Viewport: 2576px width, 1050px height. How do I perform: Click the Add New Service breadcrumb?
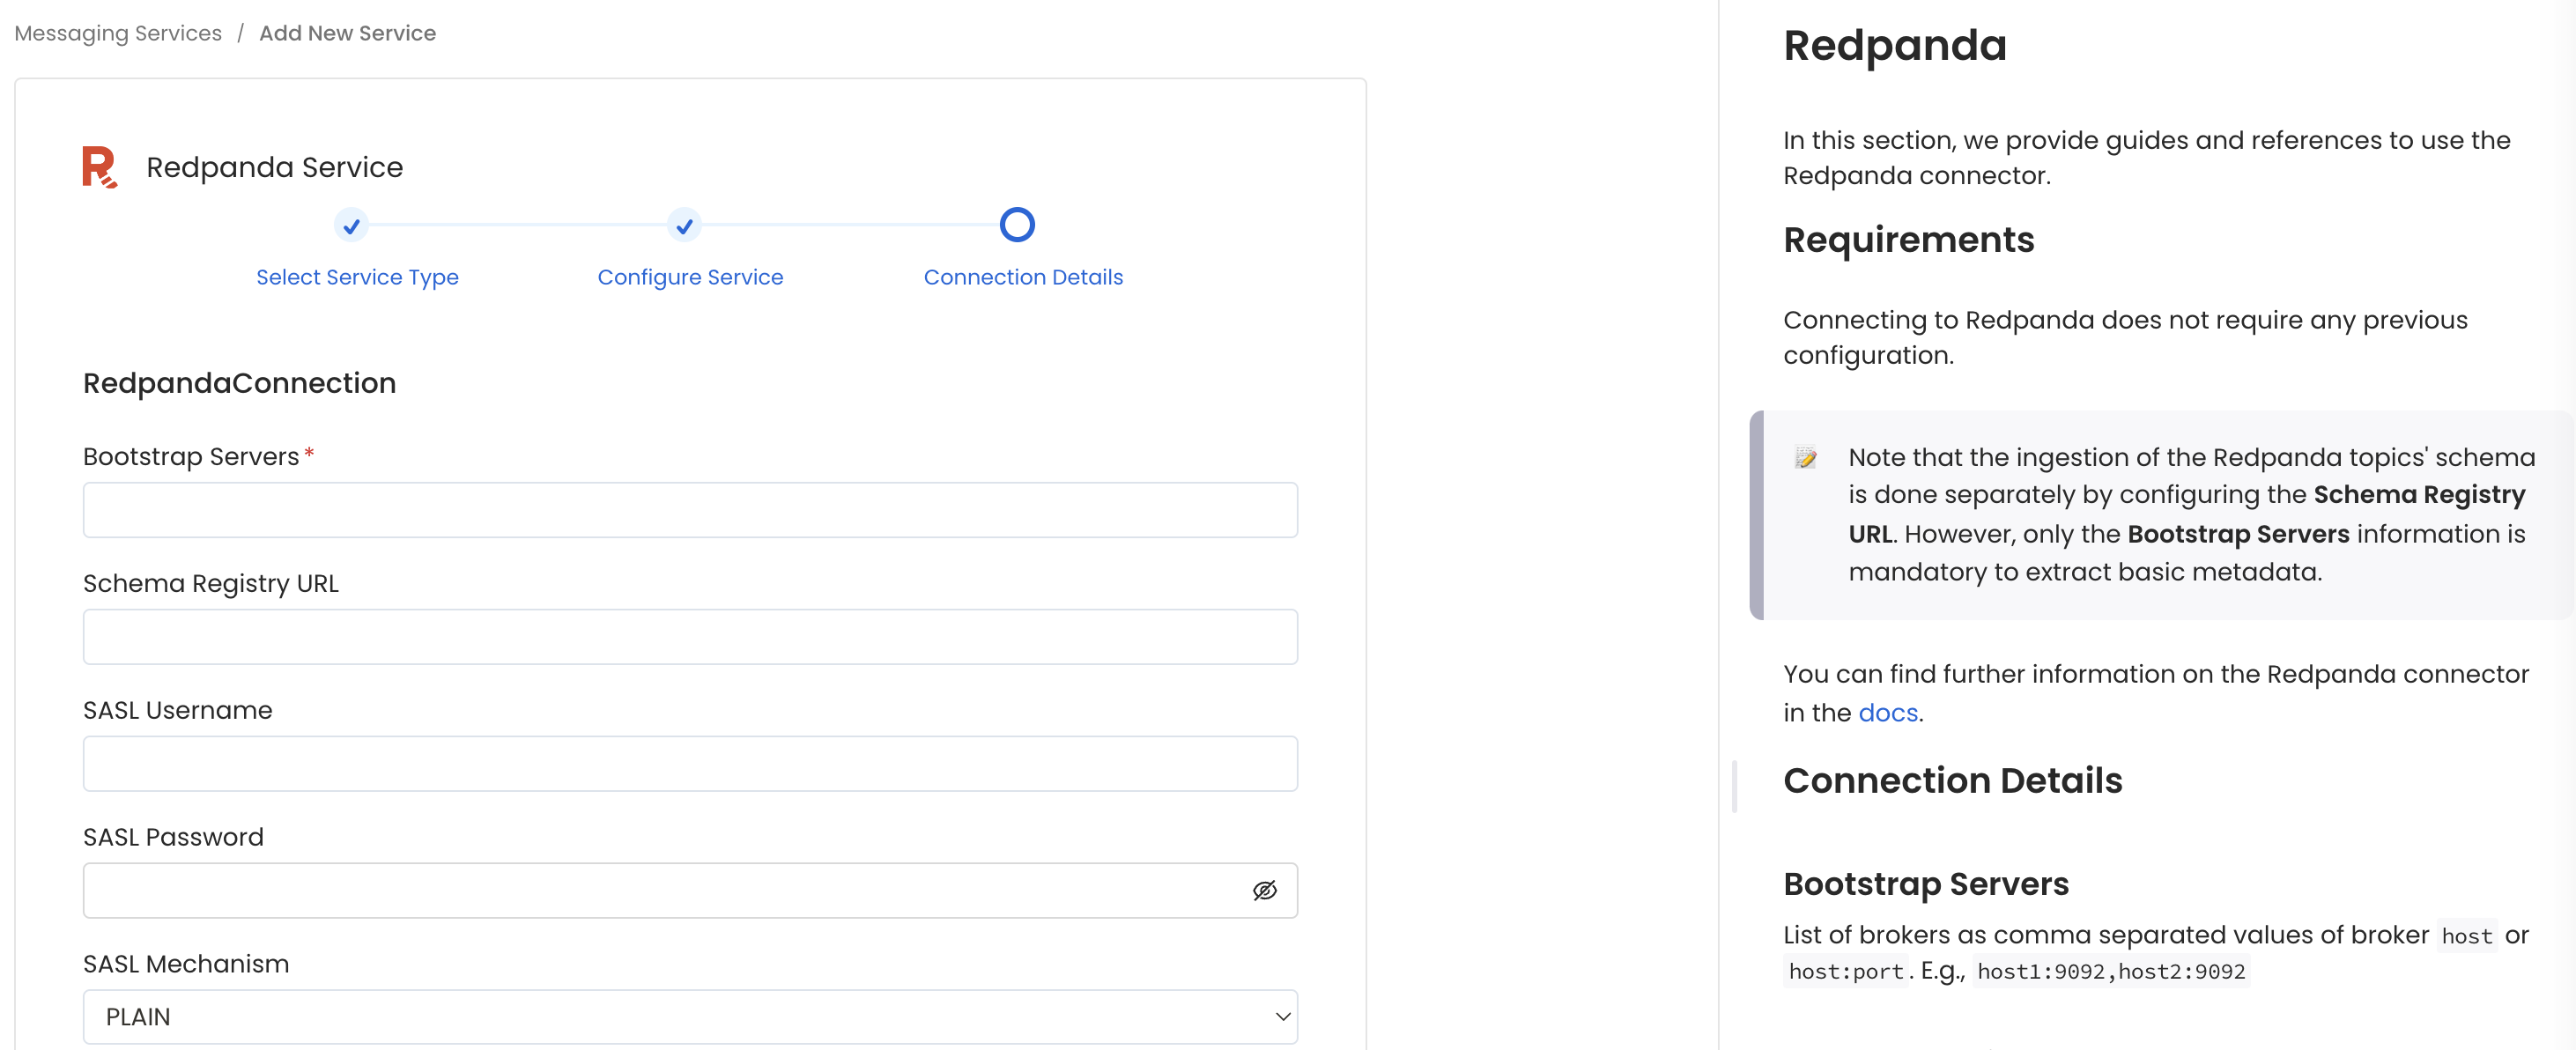tap(347, 33)
